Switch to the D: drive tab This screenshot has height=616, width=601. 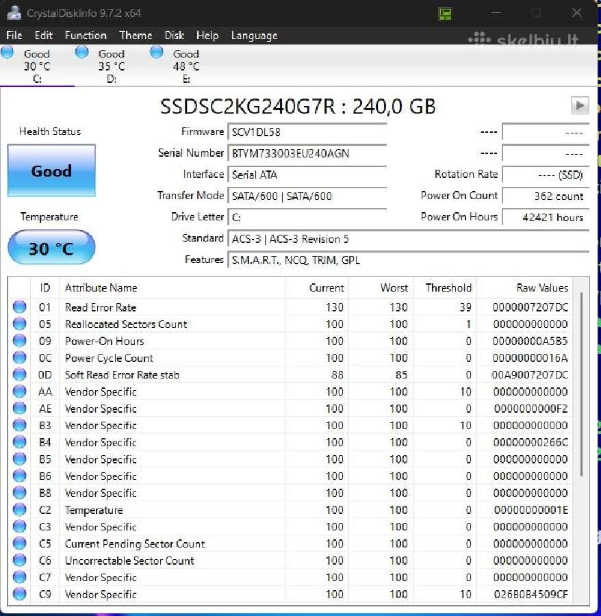click(112, 66)
